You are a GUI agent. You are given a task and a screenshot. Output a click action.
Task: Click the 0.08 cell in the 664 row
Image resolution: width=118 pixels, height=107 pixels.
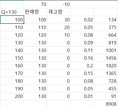(x=82, y=35)
